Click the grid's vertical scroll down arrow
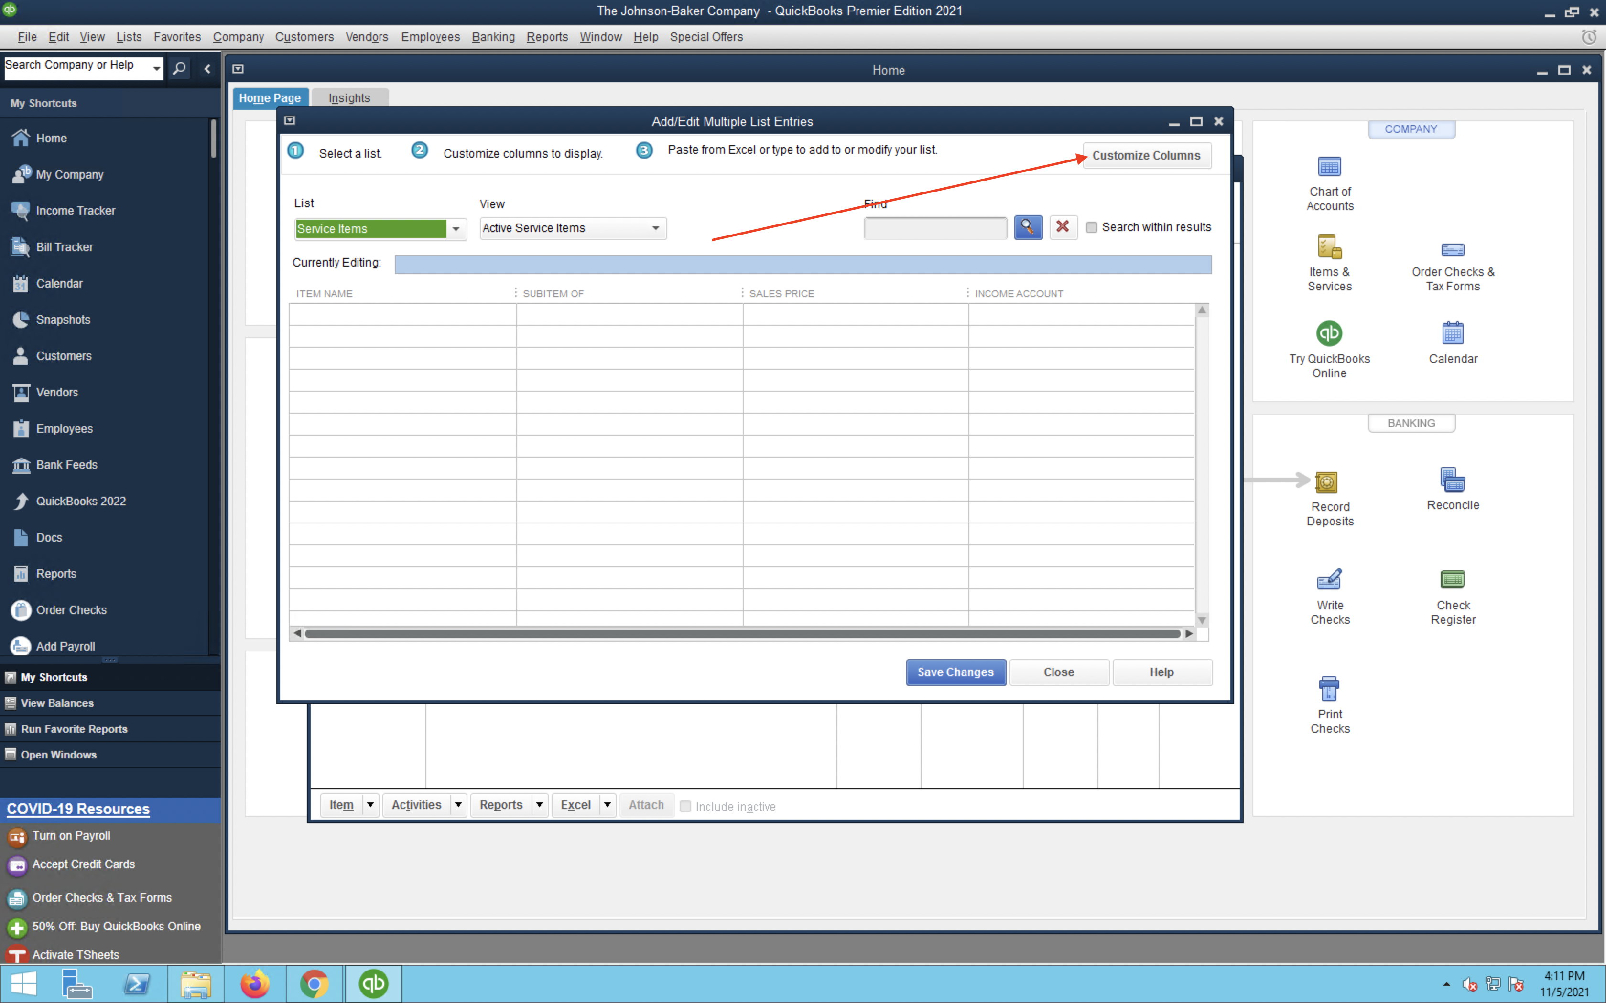The height and width of the screenshot is (1003, 1606). click(1202, 620)
